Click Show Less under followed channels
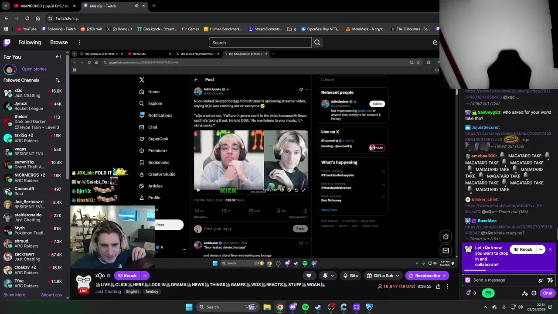 click(x=51, y=295)
